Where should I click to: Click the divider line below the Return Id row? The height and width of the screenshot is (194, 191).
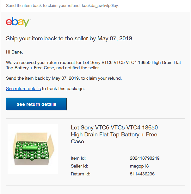[x=95, y=185]
